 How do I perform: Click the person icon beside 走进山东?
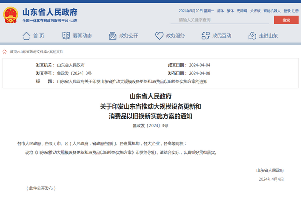pyautogui.click(x=251, y=36)
